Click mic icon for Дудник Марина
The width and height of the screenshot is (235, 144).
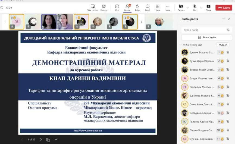pyautogui.click(x=228, y=52)
